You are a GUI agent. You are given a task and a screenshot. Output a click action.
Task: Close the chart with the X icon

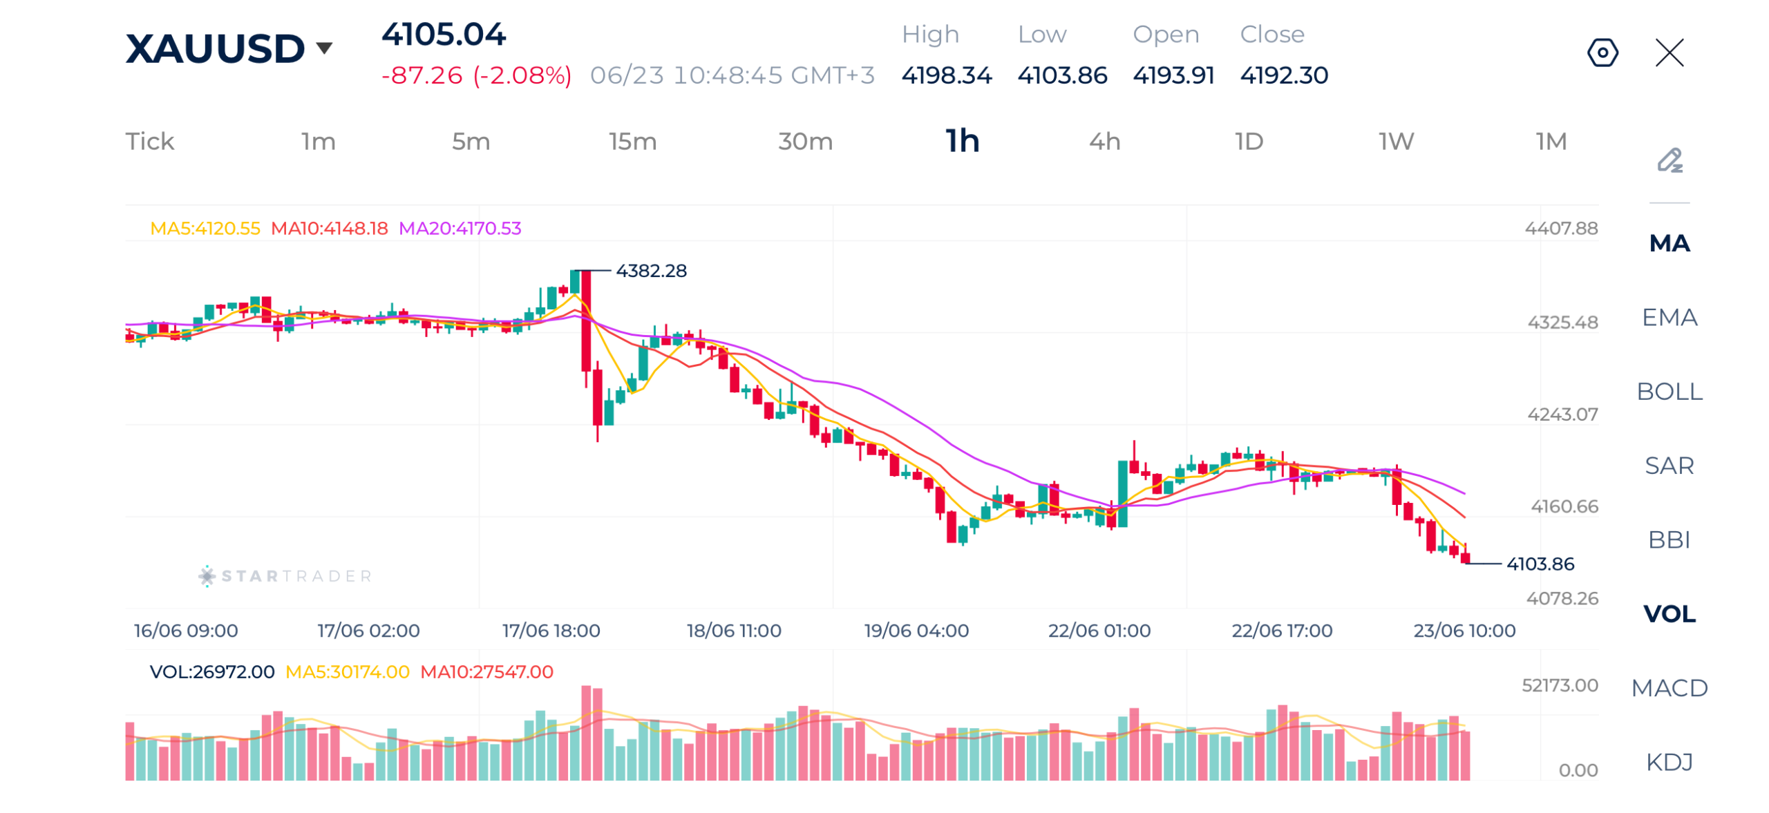1669,52
